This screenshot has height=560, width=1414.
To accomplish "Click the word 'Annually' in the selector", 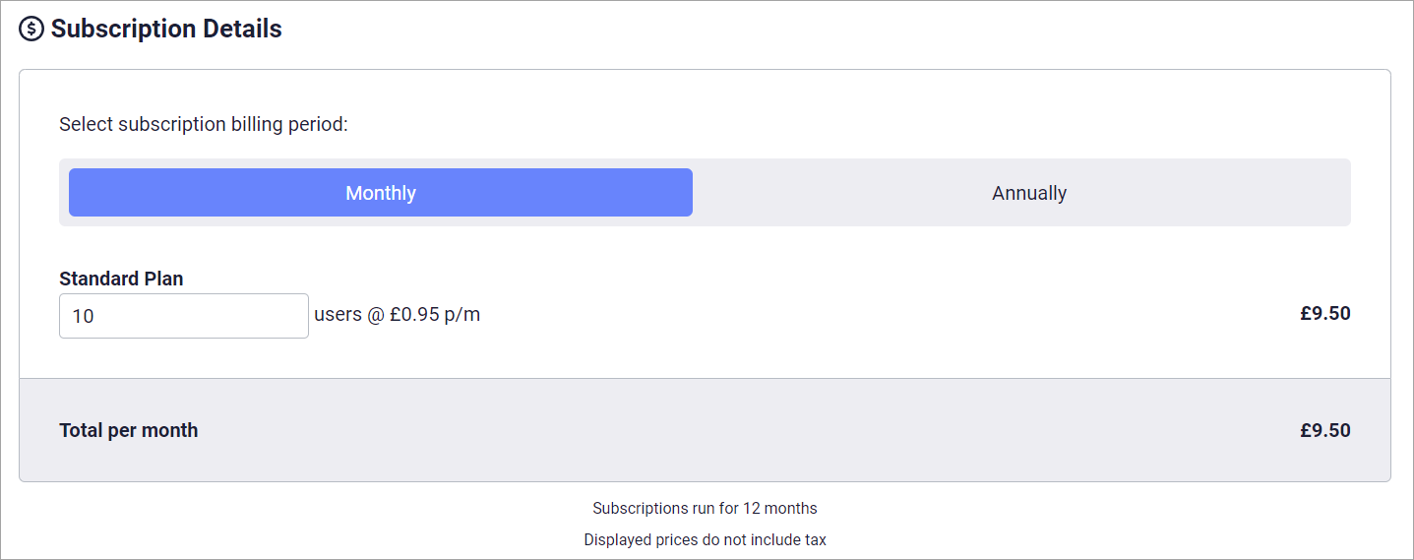I will (1029, 193).
